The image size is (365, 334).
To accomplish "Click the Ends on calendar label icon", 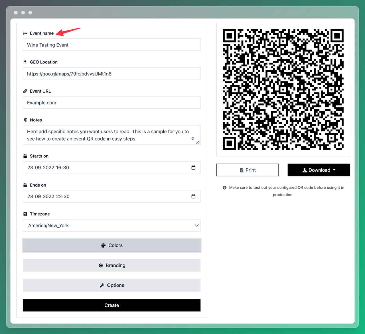I will pos(25,185).
